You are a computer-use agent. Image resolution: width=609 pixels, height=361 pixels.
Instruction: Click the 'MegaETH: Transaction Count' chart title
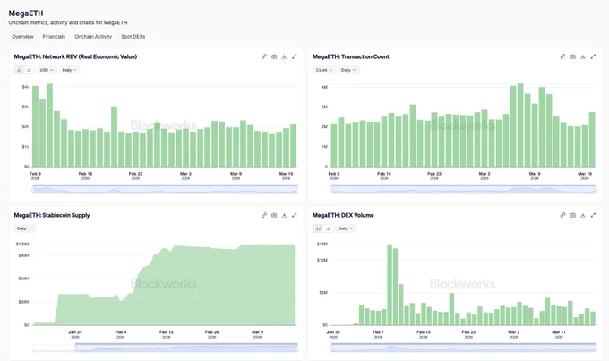351,56
